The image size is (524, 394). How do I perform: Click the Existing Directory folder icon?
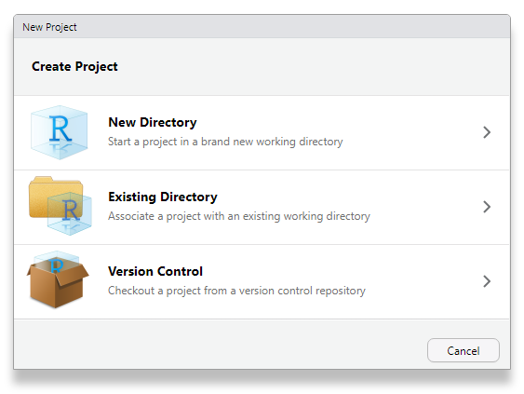(x=60, y=206)
